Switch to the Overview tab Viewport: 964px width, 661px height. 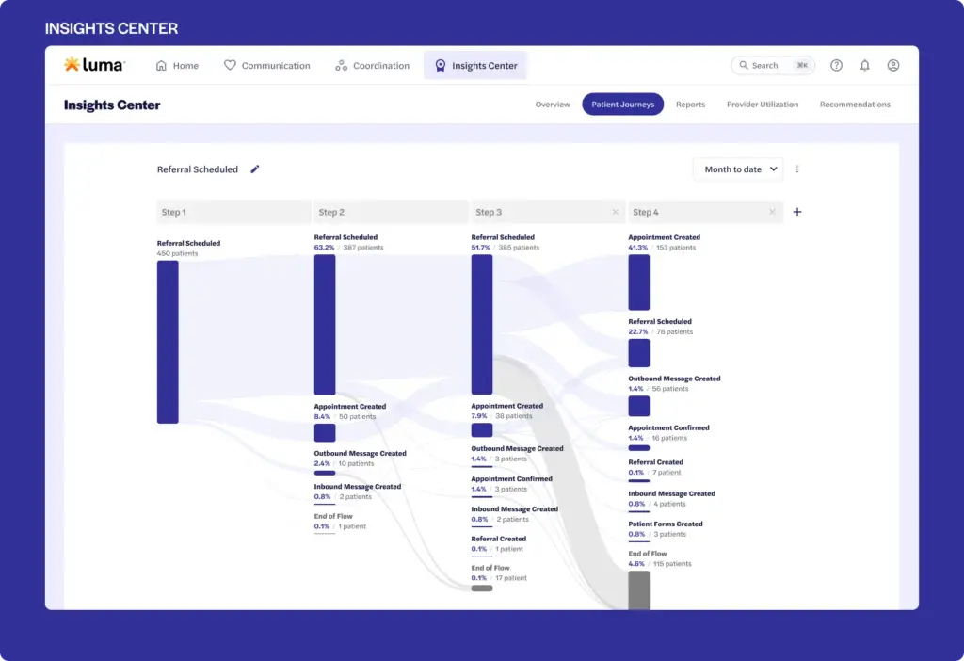tap(553, 105)
